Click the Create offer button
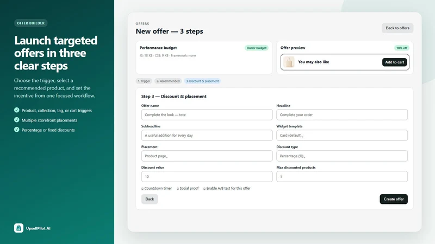Image resolution: width=435 pixels, height=244 pixels. point(393,199)
